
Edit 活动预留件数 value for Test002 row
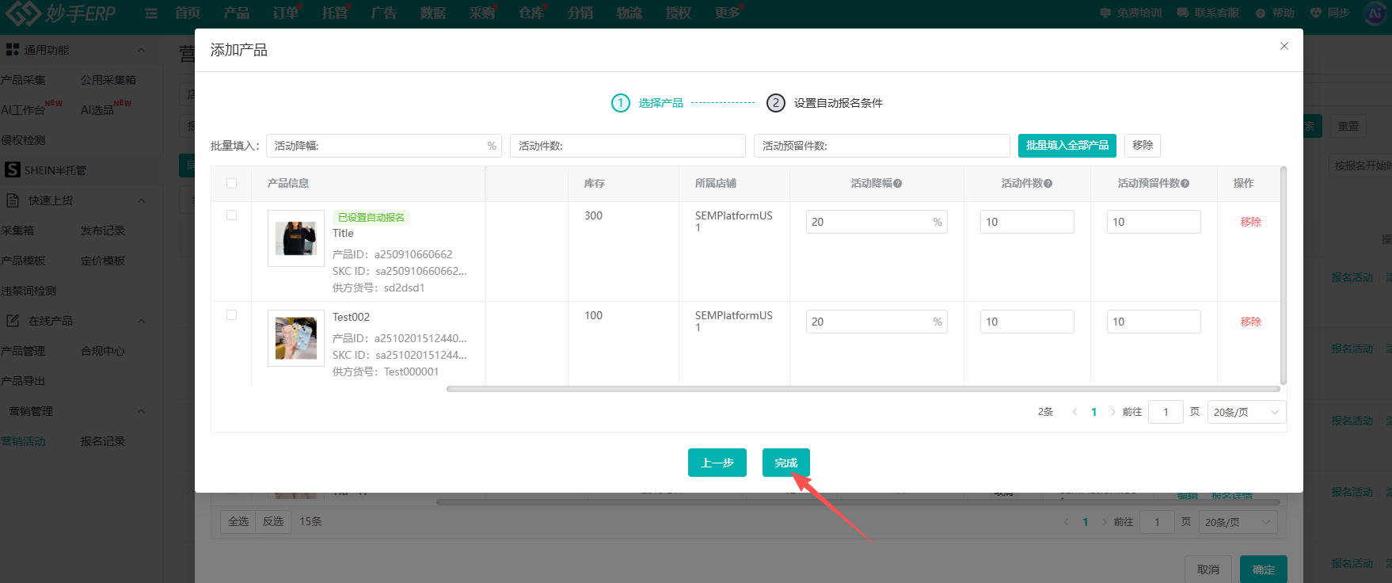coord(1154,322)
